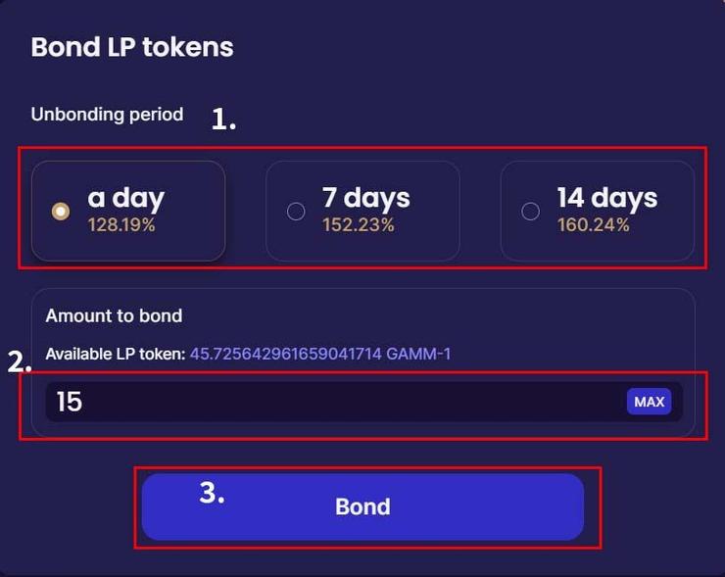Focus the amount to bond input field
Image resolution: width=725 pixels, height=577 pixels.
tap(333, 402)
